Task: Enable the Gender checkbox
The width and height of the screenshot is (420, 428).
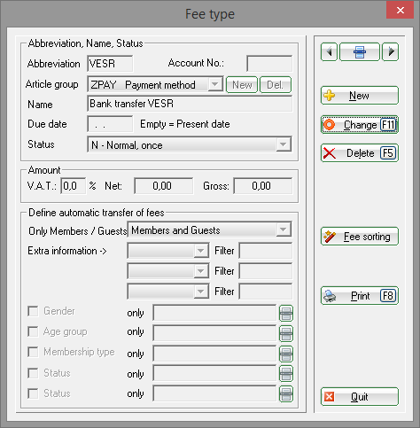Action: (33, 311)
